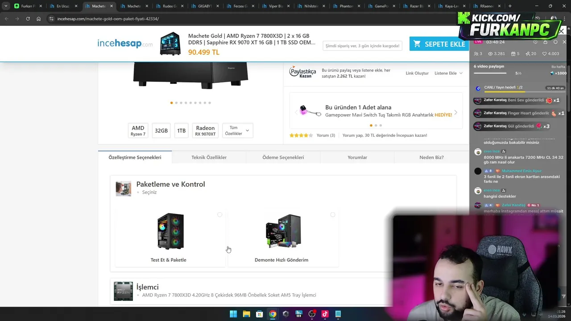Click the 1TB spec badge
Image resolution: width=571 pixels, height=321 pixels.
click(181, 131)
